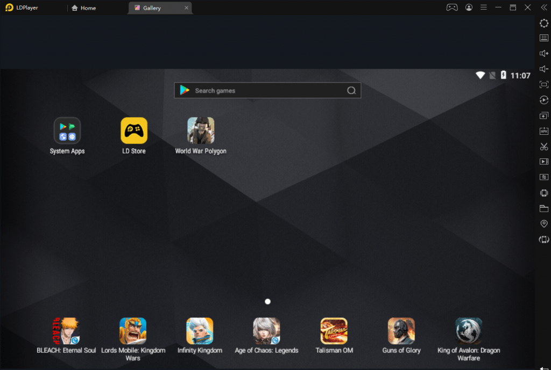Click the battery charging status icon
The width and height of the screenshot is (551, 370).
pyautogui.click(x=503, y=75)
